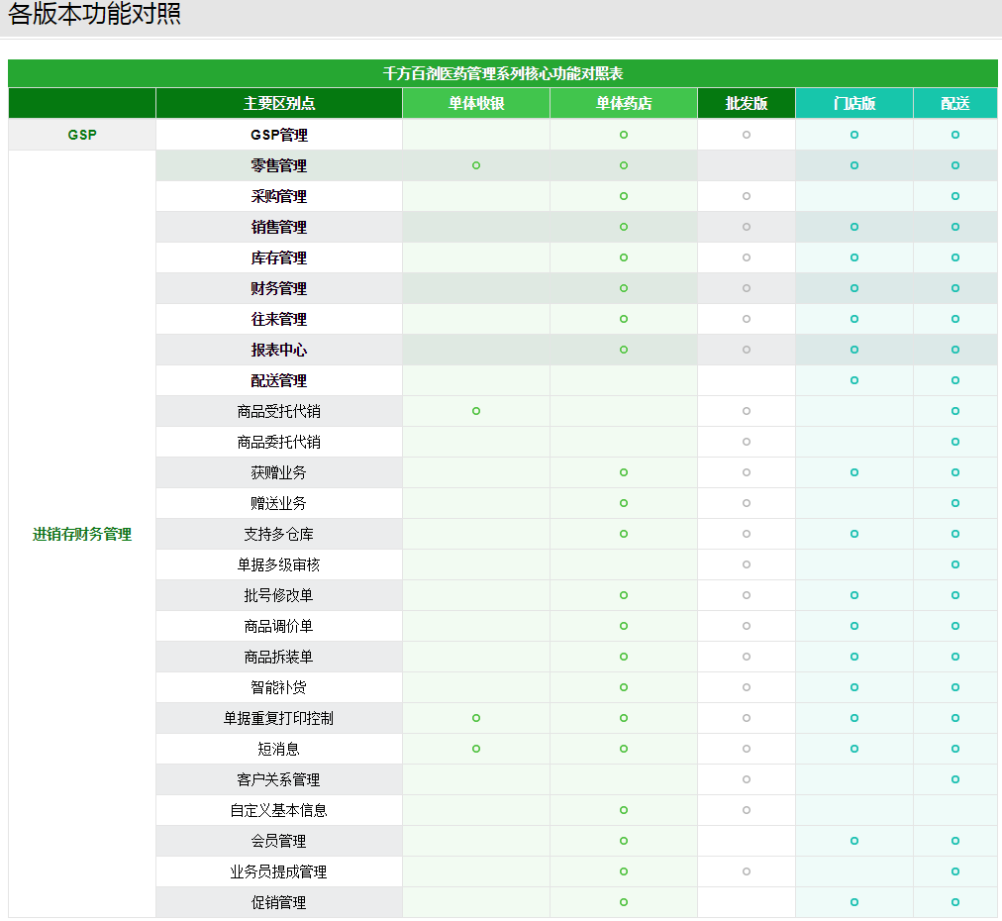Click the 智能补货 row label

coord(278,687)
